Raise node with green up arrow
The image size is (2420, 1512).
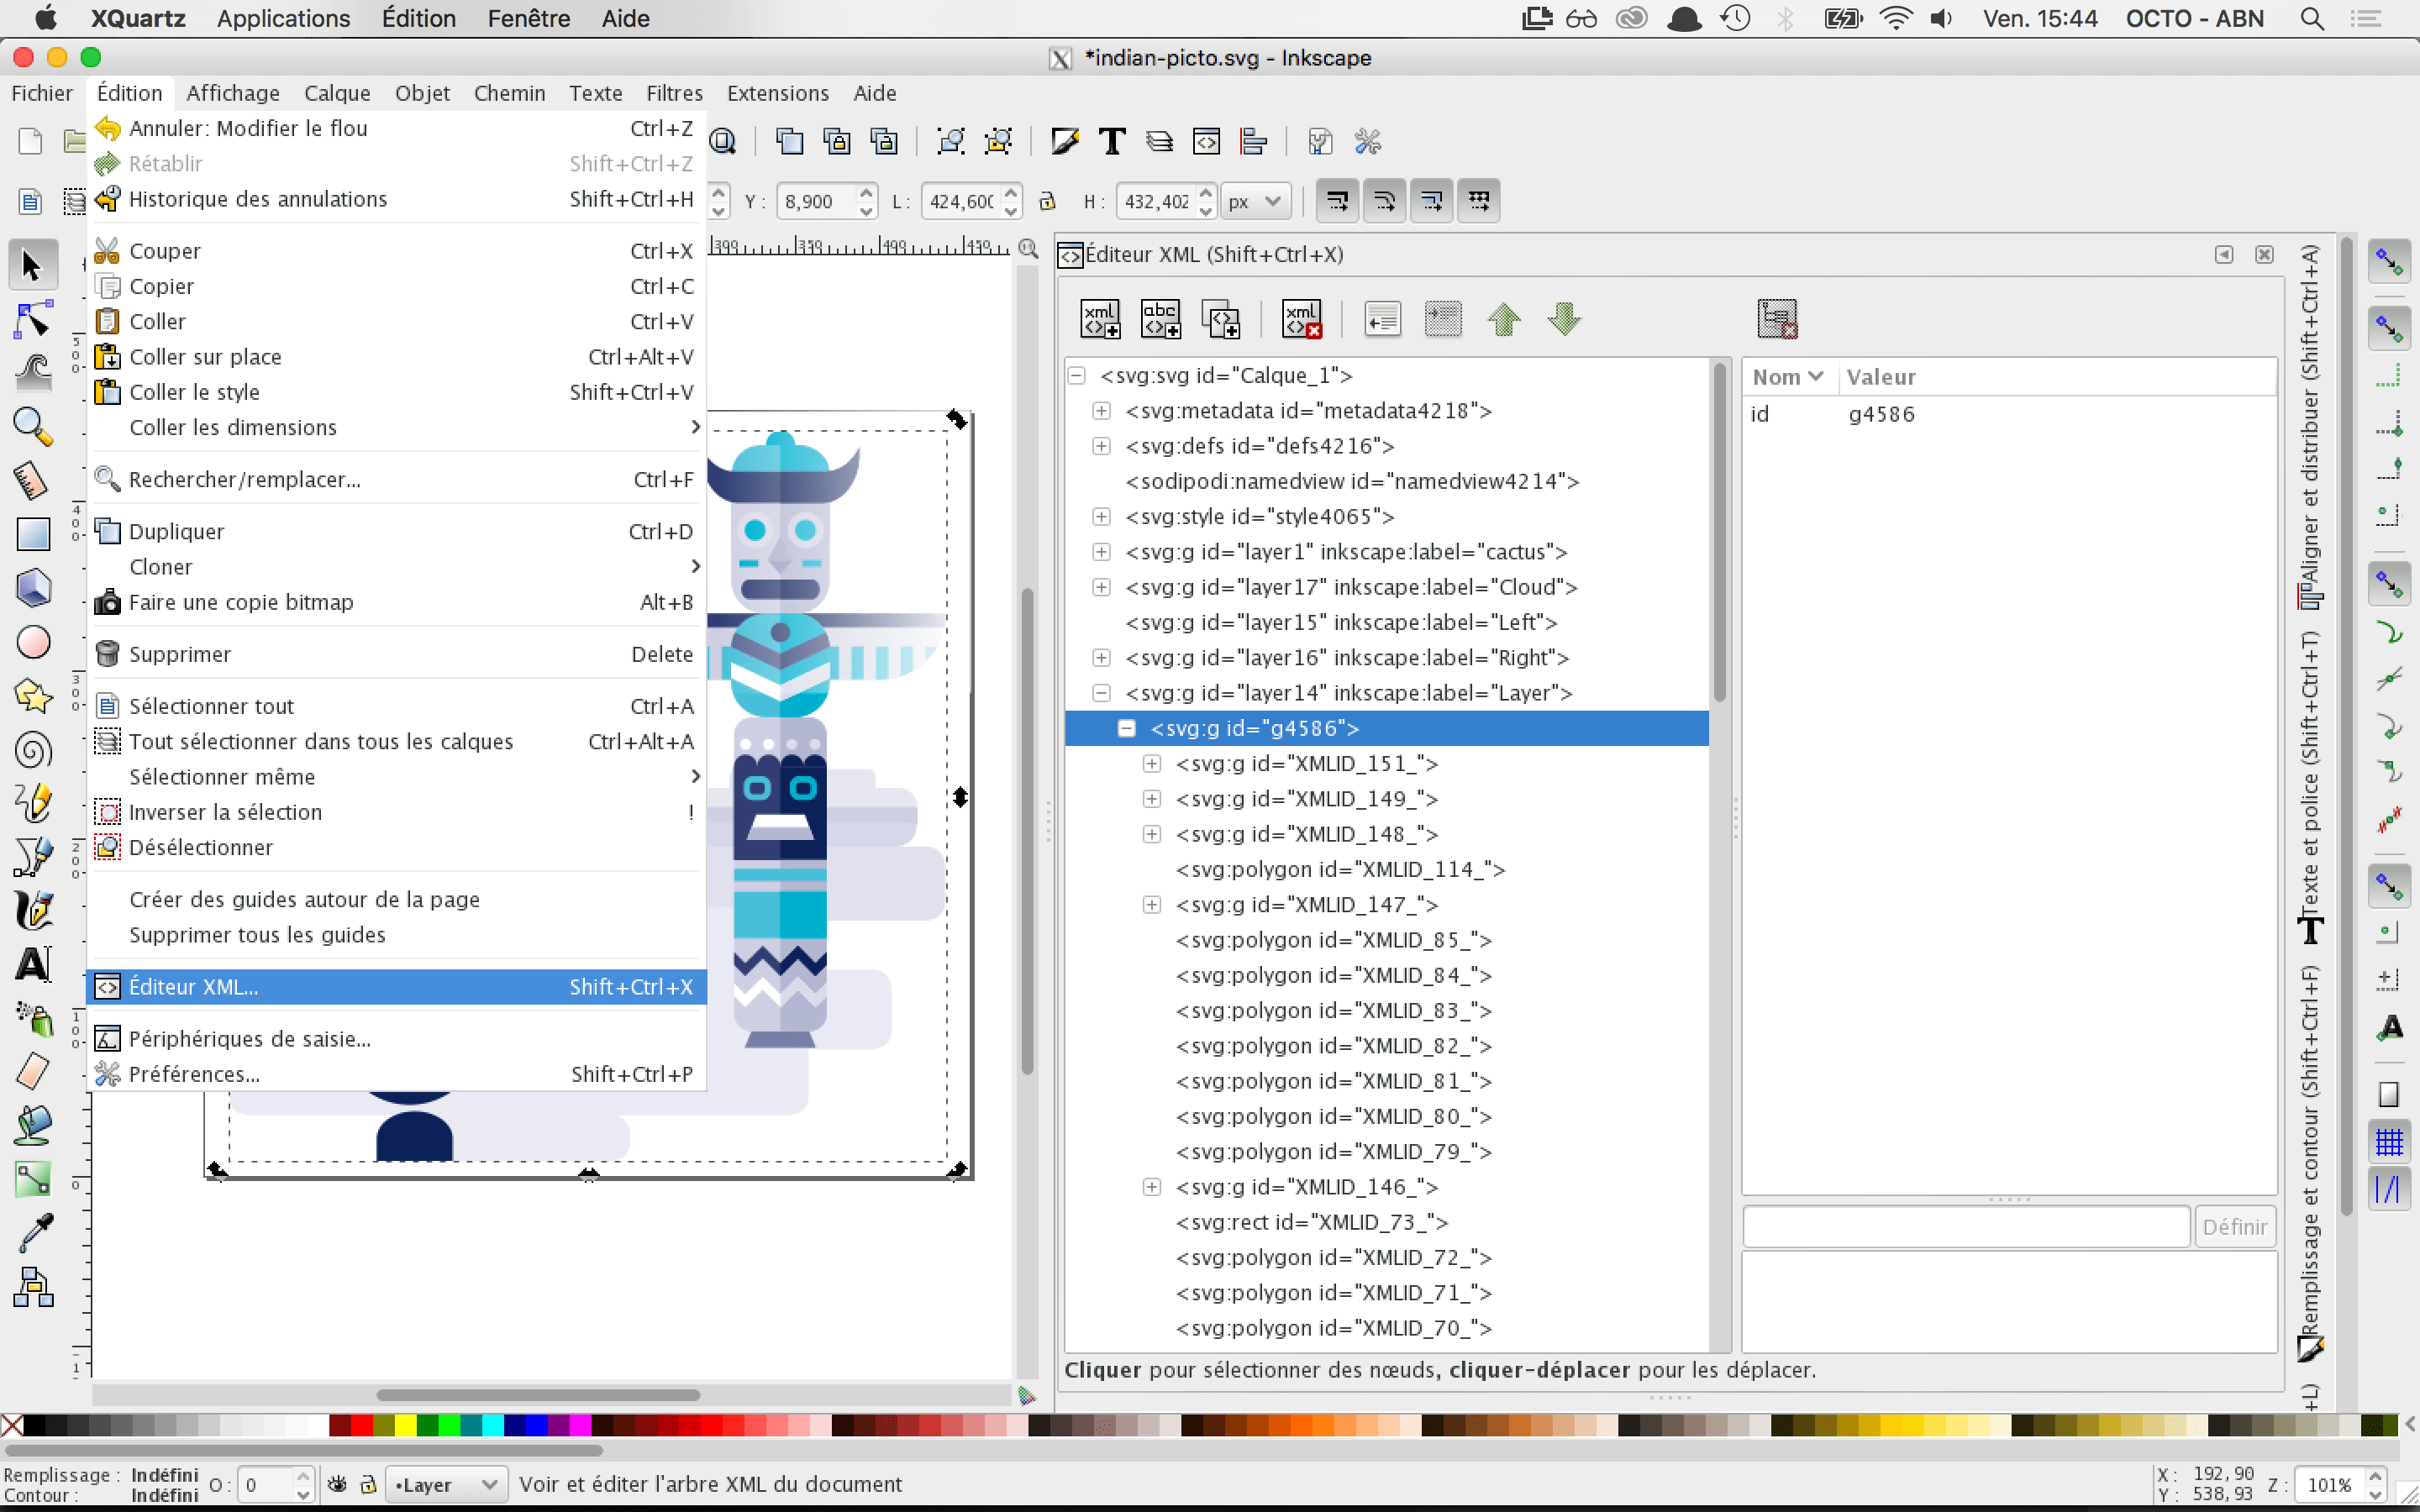[1503, 319]
